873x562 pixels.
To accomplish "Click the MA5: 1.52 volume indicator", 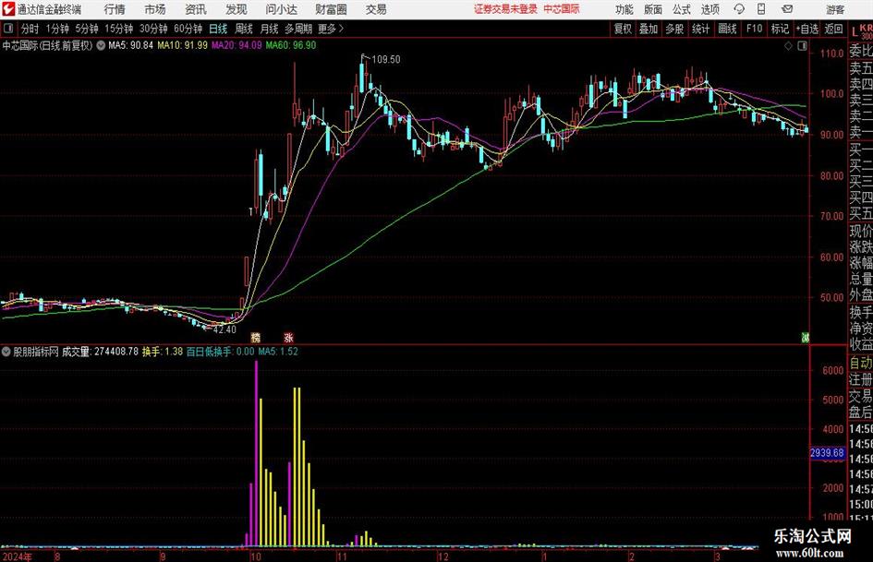I will 278,352.
